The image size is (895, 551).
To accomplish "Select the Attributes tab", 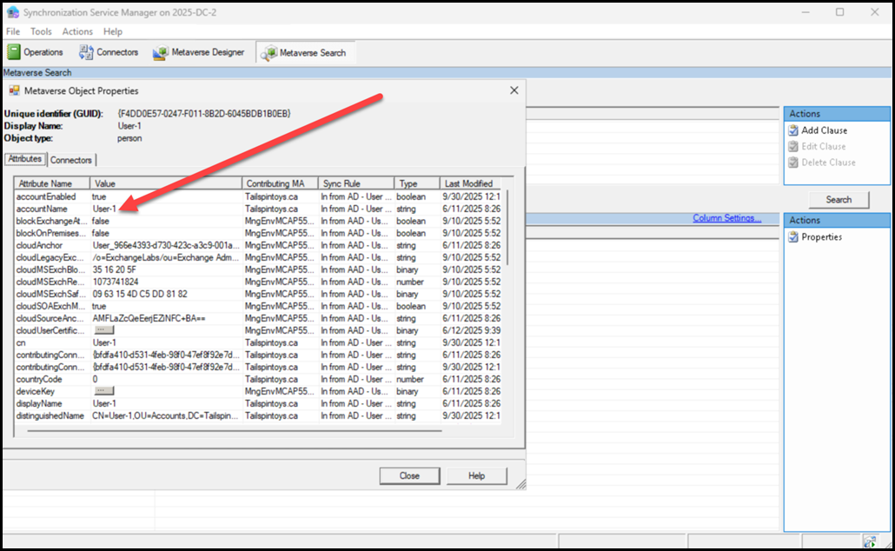I will [x=24, y=159].
